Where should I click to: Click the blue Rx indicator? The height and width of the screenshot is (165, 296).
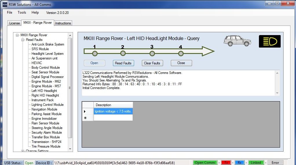click(x=239, y=163)
